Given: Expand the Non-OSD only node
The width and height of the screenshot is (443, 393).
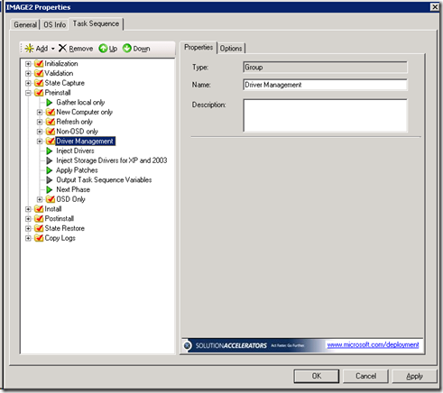Looking at the screenshot, I should pos(40,132).
